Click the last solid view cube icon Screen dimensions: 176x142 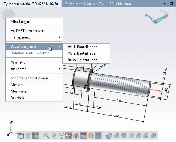[x=153, y=136]
